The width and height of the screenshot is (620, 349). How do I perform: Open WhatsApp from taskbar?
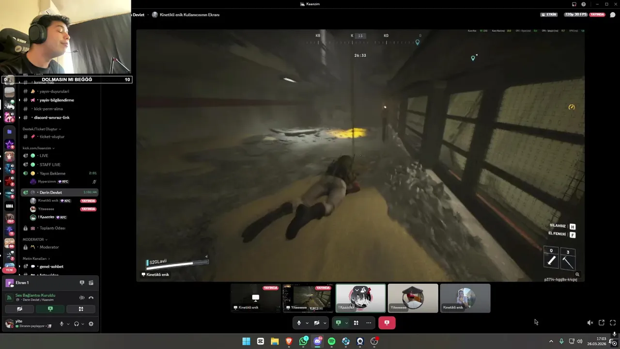(x=303, y=341)
